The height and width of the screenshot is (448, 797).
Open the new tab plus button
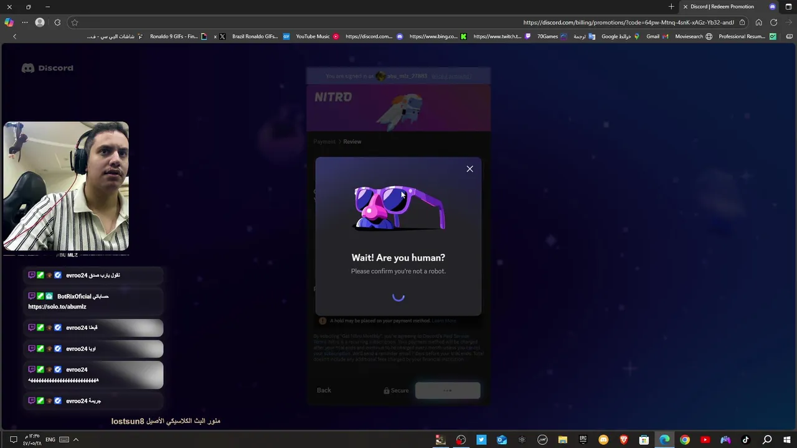pyautogui.click(x=671, y=7)
